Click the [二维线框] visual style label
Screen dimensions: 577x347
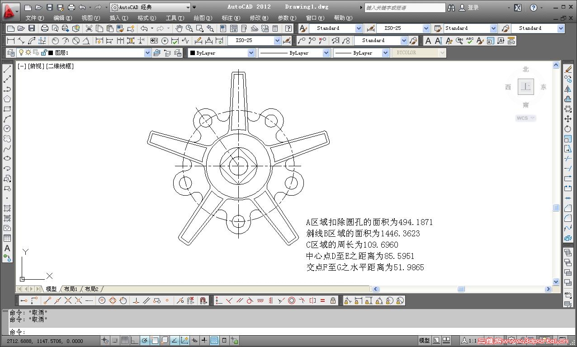(60, 66)
